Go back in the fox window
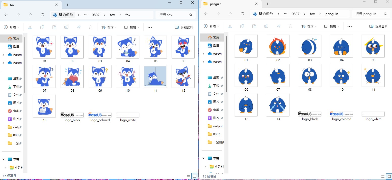The image size is (392, 180). point(6,15)
